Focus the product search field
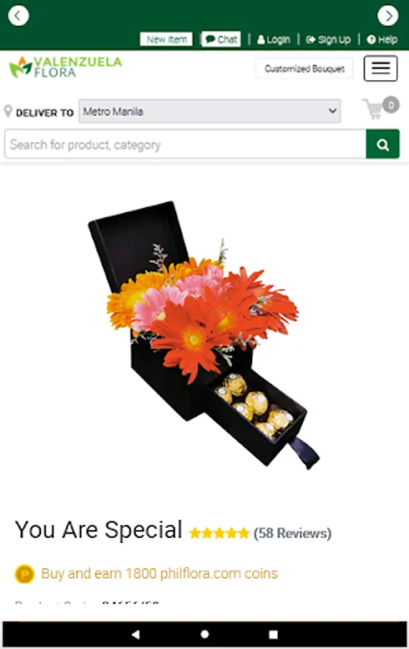This screenshot has width=409, height=649. [185, 144]
